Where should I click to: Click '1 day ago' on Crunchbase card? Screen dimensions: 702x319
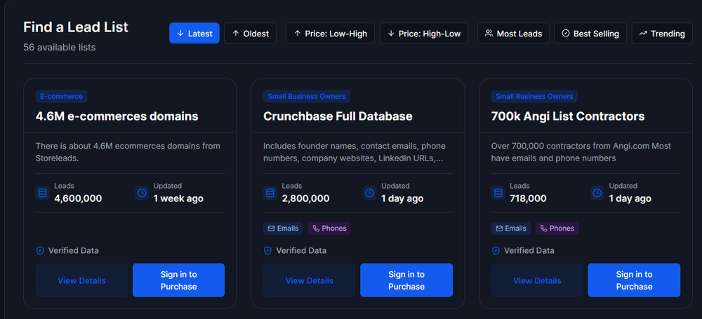point(402,198)
